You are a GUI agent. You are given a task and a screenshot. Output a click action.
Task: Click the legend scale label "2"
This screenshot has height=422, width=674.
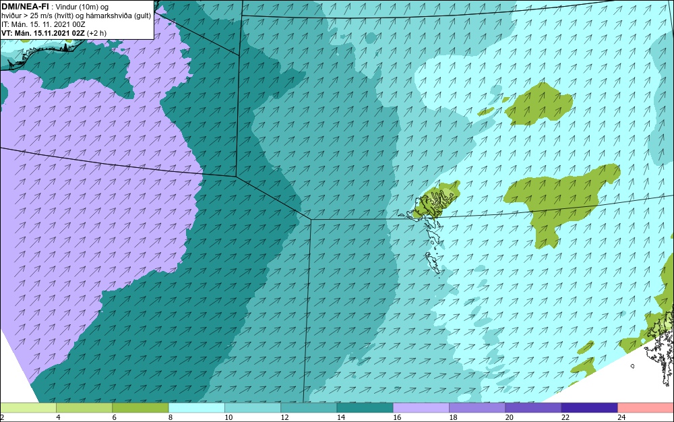2,417
